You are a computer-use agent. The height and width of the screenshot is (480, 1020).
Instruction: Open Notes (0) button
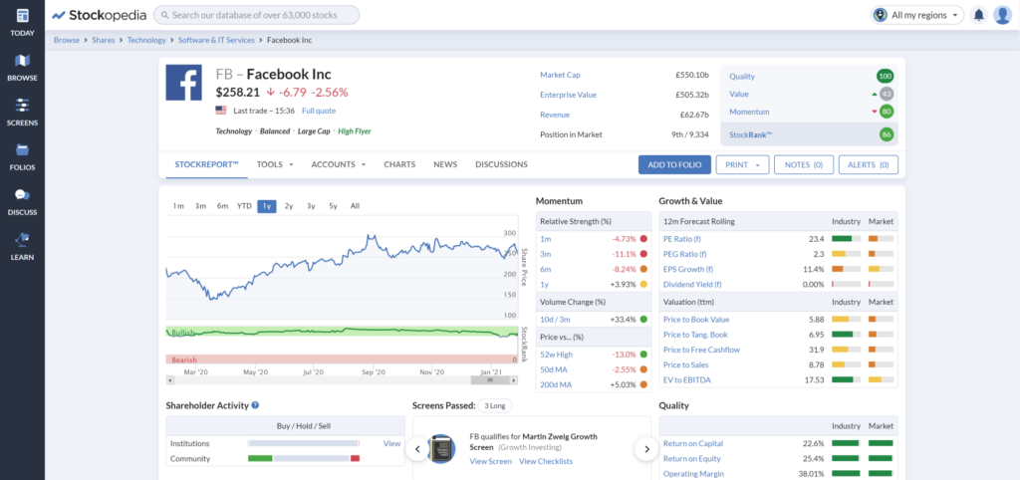pyautogui.click(x=804, y=164)
